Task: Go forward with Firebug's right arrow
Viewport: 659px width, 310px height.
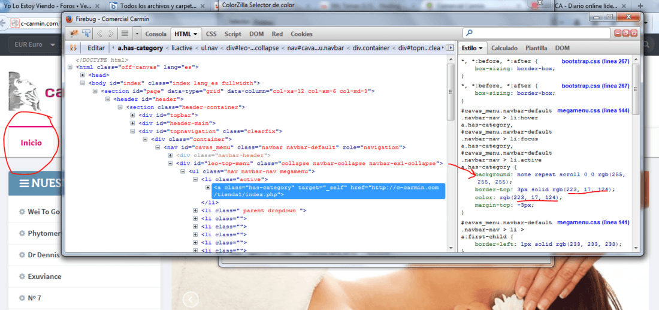Action: point(111,34)
